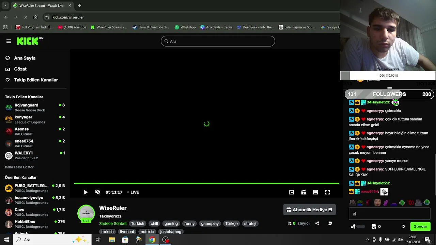
Task: Open the clip creation icon in player
Action: pyautogui.click(x=303, y=192)
